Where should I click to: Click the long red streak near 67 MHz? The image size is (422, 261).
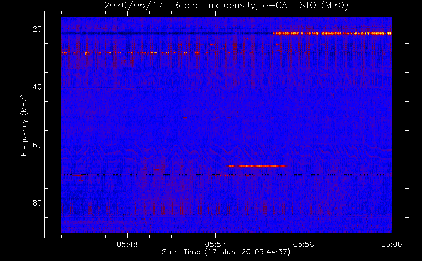(257, 166)
